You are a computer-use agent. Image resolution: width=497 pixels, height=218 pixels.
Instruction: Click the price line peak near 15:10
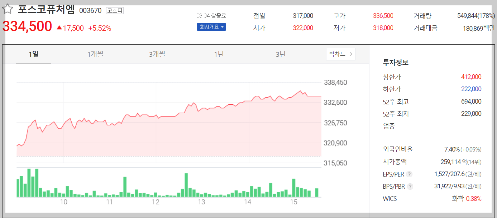pyautogui.click(x=300, y=91)
